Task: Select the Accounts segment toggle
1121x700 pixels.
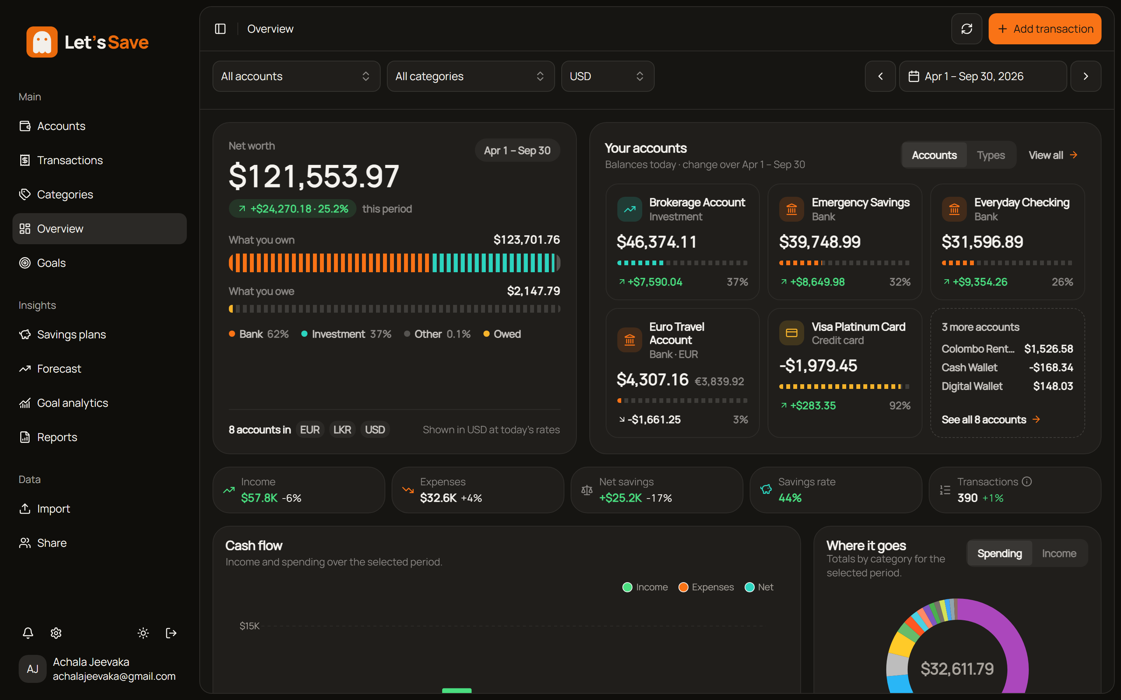Action: click(934, 155)
